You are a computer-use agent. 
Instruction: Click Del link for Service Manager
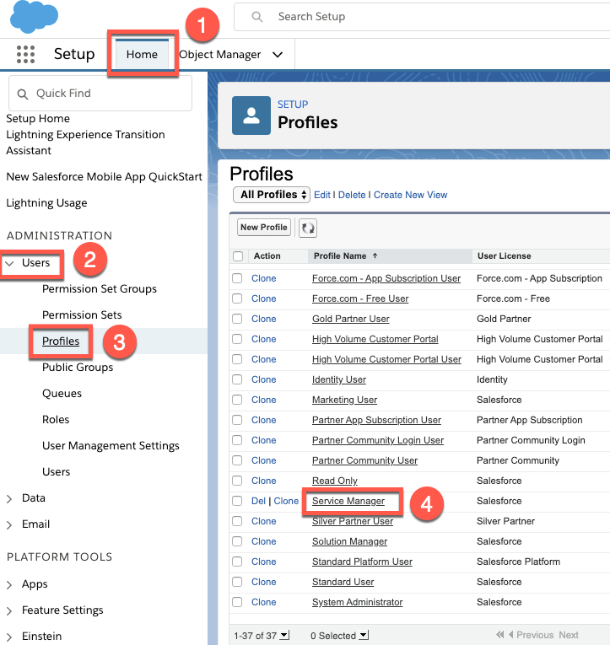pos(258,501)
